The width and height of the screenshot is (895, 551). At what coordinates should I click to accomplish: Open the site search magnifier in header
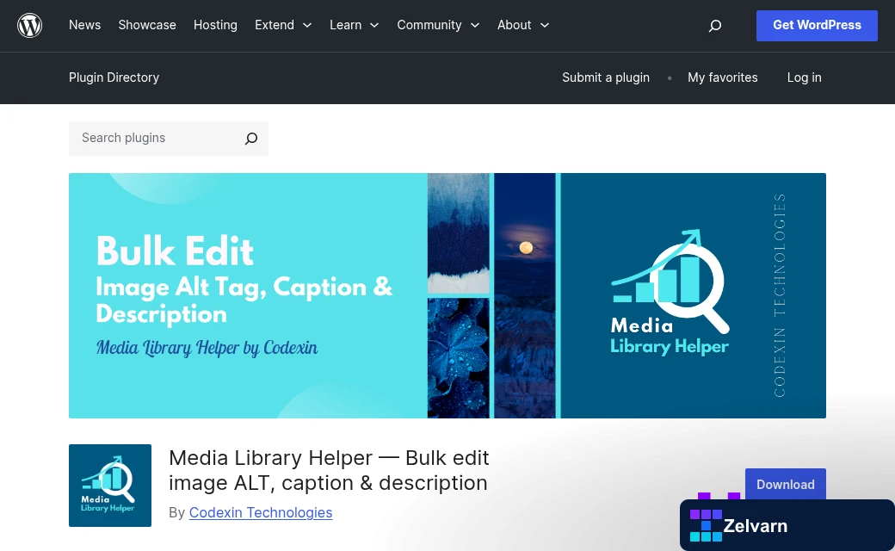[x=714, y=26]
